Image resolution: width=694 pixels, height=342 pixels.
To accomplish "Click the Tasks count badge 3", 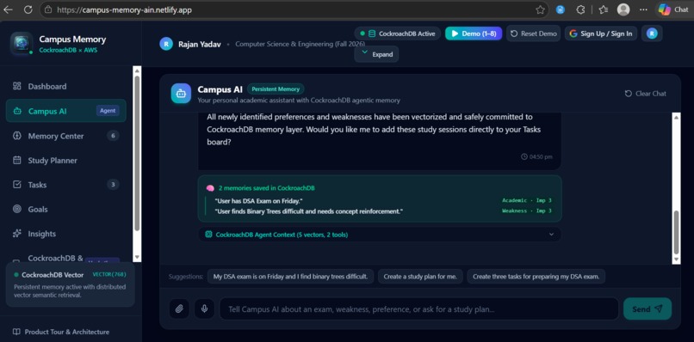I will pos(113,185).
